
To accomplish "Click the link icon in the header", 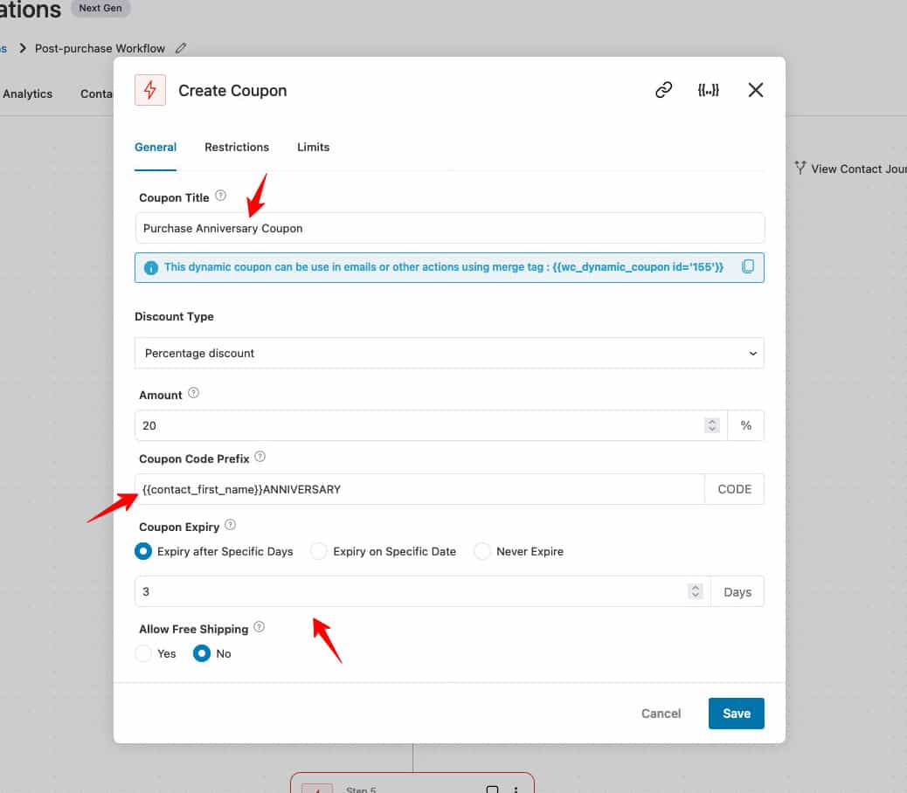I will tap(663, 90).
